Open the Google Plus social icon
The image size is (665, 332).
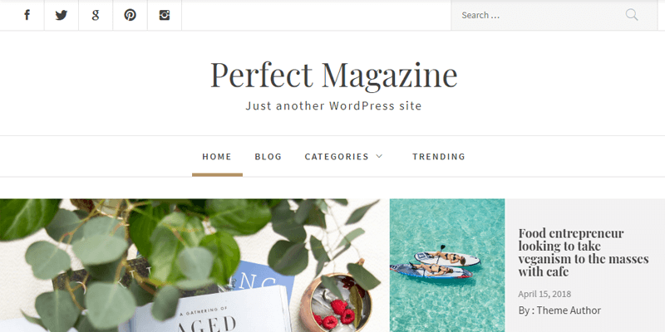tap(96, 15)
